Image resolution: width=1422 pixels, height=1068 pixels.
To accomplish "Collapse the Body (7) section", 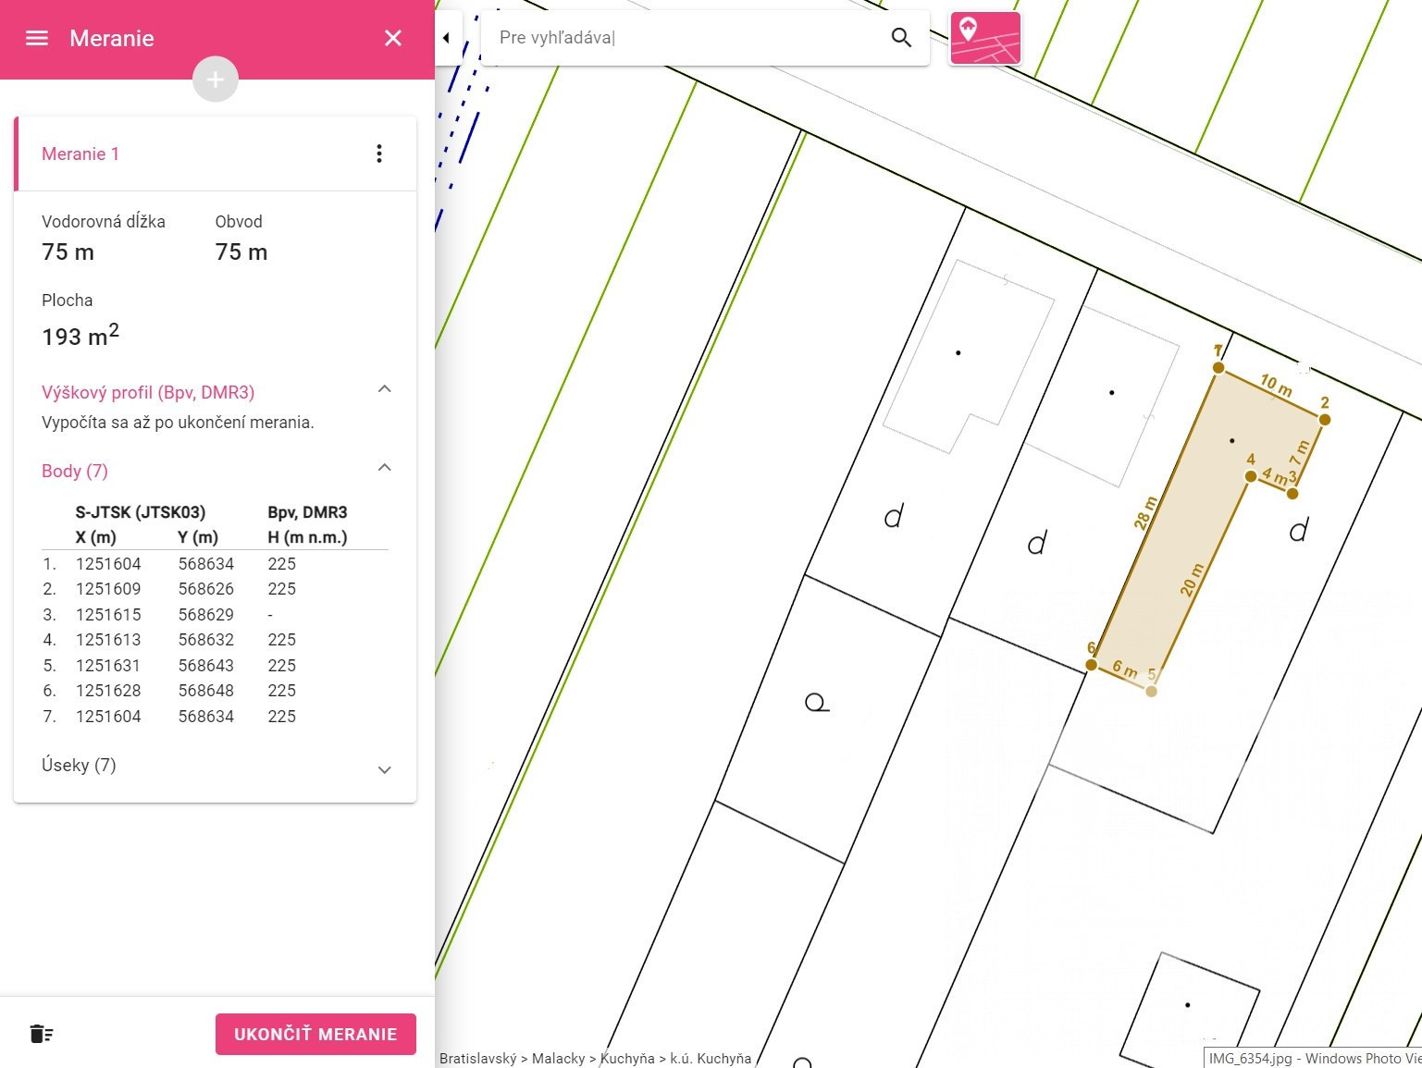I will pos(385,468).
